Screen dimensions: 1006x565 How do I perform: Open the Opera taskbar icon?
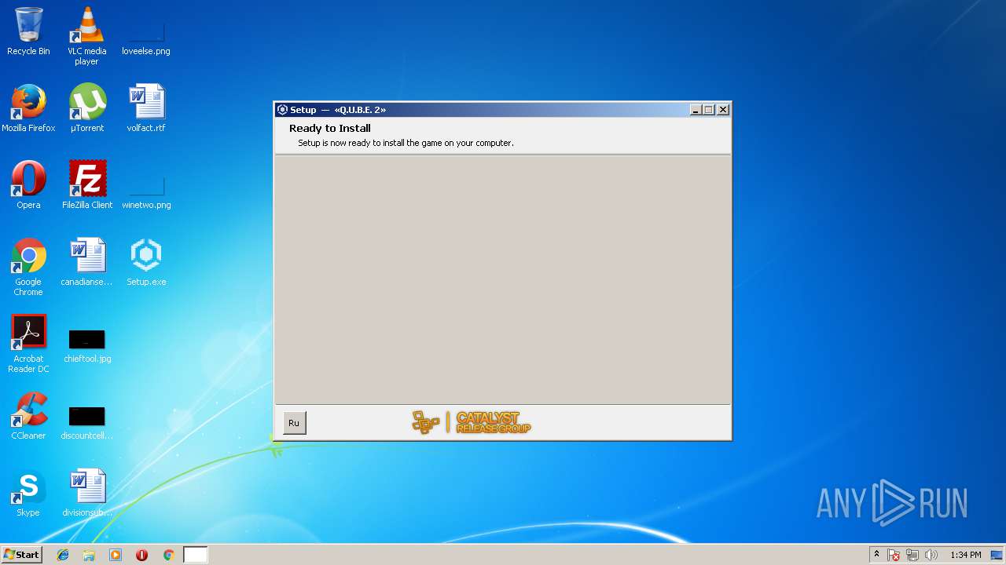tap(141, 555)
